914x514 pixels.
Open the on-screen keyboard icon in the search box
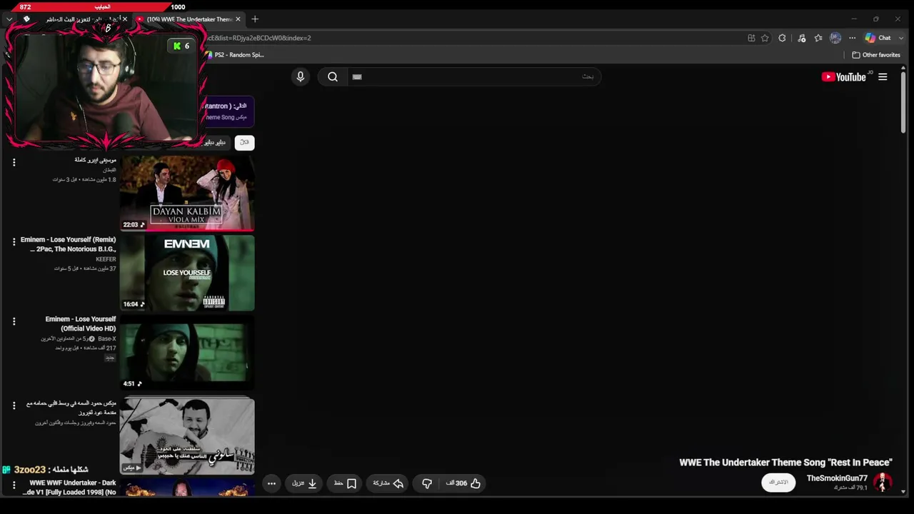357,76
